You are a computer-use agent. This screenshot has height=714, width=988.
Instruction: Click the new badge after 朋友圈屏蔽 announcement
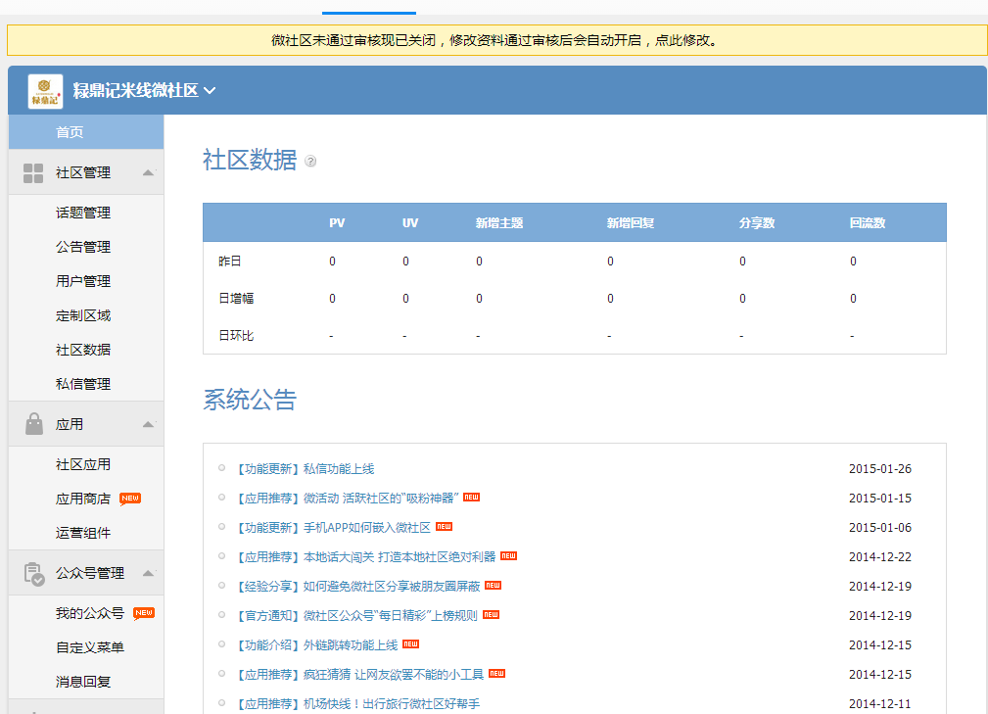(x=493, y=585)
